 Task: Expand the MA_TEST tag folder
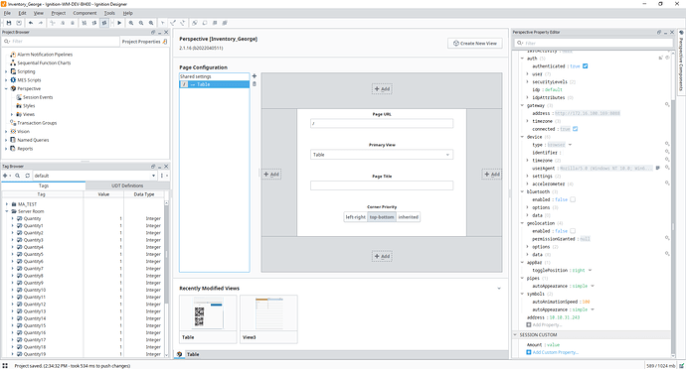[x=7, y=204]
